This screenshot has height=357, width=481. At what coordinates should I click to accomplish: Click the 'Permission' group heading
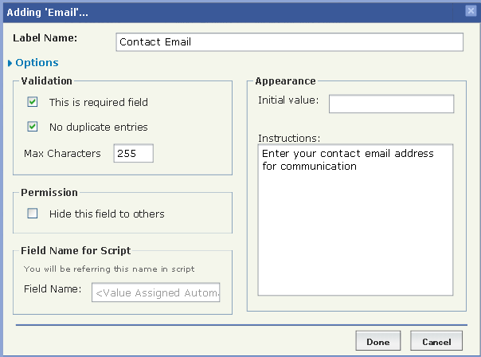point(49,192)
